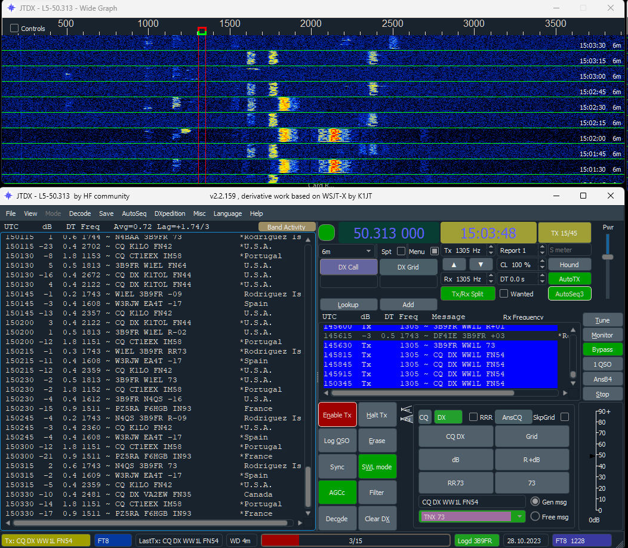The height and width of the screenshot is (548, 628).
Task: Open the DXpedition menu
Action: (x=170, y=213)
